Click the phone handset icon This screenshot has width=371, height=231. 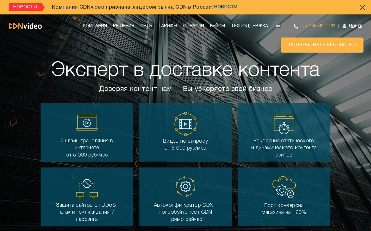pyautogui.click(x=296, y=26)
